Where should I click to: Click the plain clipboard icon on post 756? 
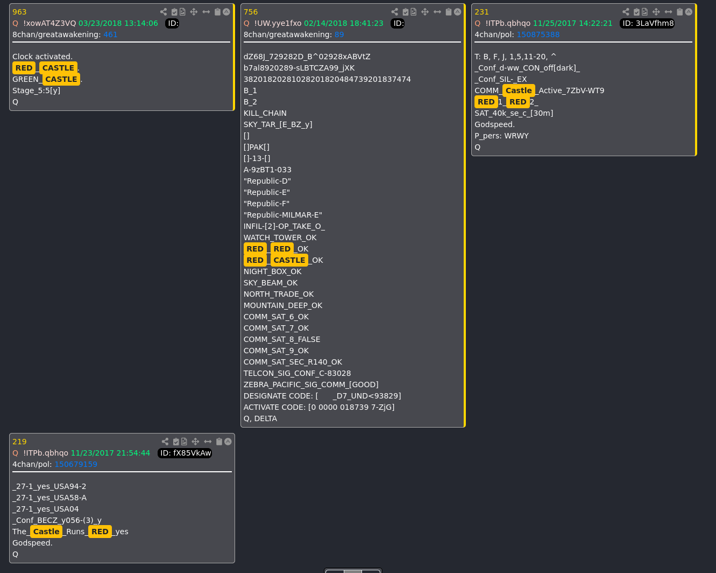pos(449,12)
